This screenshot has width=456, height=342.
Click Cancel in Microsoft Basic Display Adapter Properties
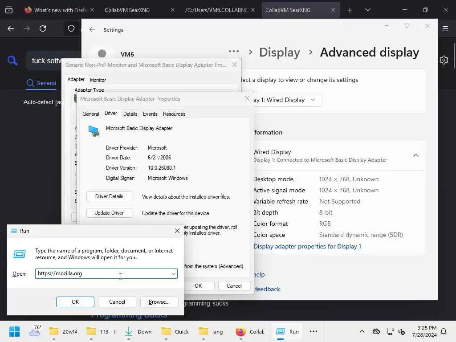pos(234,285)
